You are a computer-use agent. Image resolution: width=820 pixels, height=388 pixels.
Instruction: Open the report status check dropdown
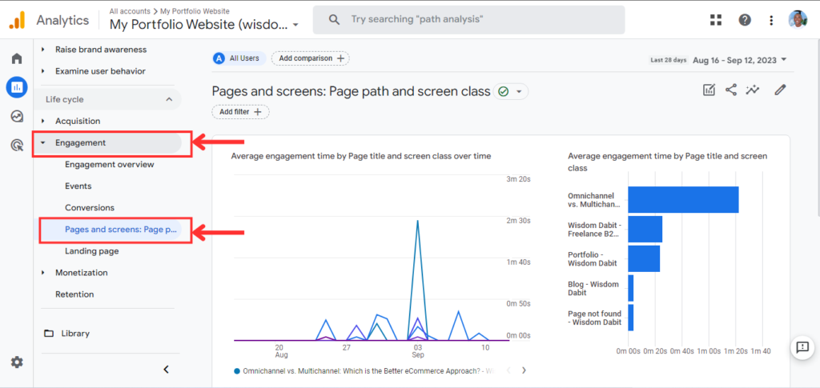pyautogui.click(x=510, y=91)
